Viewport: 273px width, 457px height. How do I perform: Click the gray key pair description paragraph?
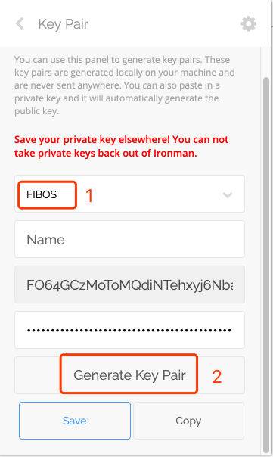pyautogui.click(x=125, y=85)
